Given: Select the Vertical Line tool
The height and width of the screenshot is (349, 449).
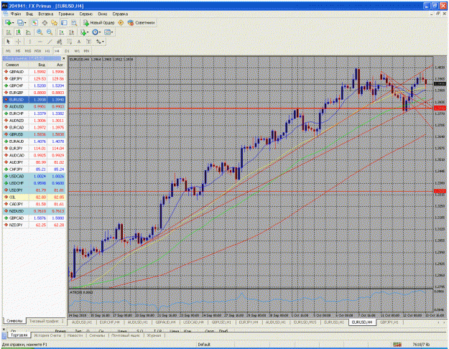Looking at the screenshot, I should [x=29, y=42].
